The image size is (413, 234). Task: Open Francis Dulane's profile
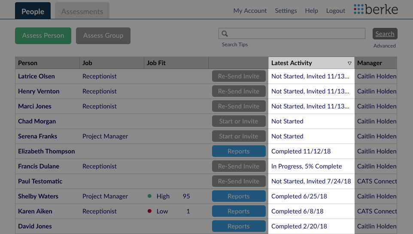click(x=39, y=166)
